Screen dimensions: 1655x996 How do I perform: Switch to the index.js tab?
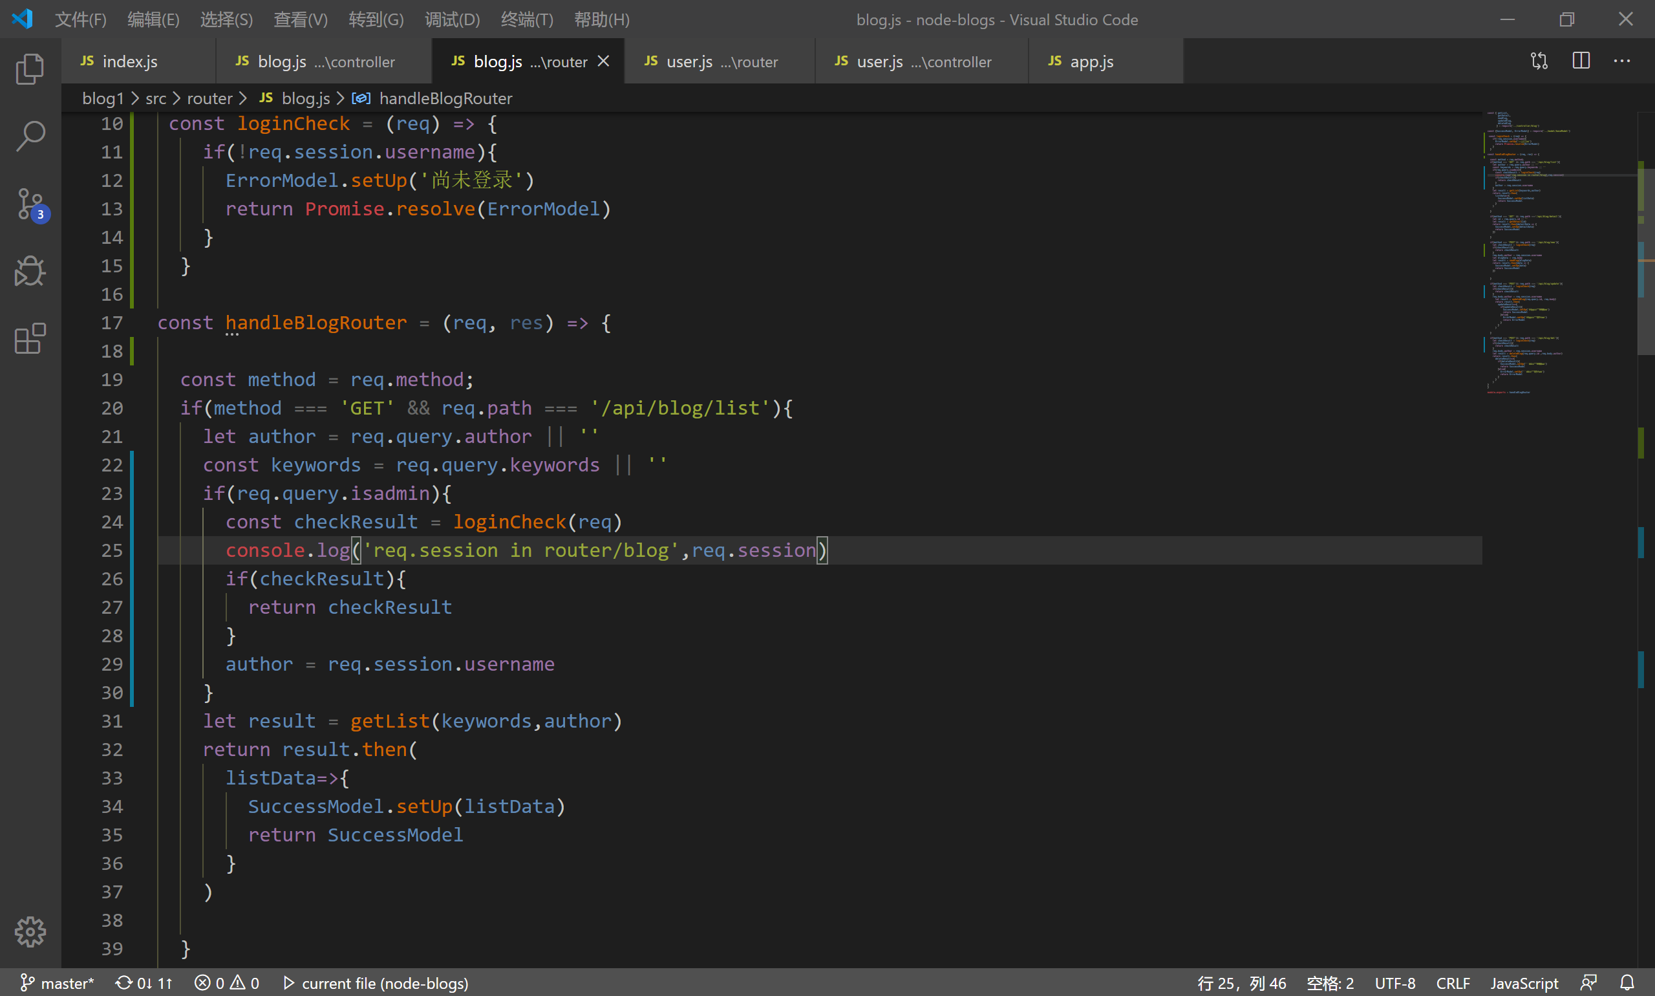coord(138,61)
